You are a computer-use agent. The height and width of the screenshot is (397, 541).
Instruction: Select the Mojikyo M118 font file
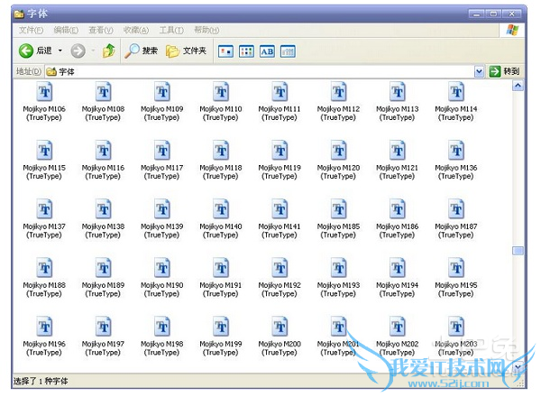221,161
